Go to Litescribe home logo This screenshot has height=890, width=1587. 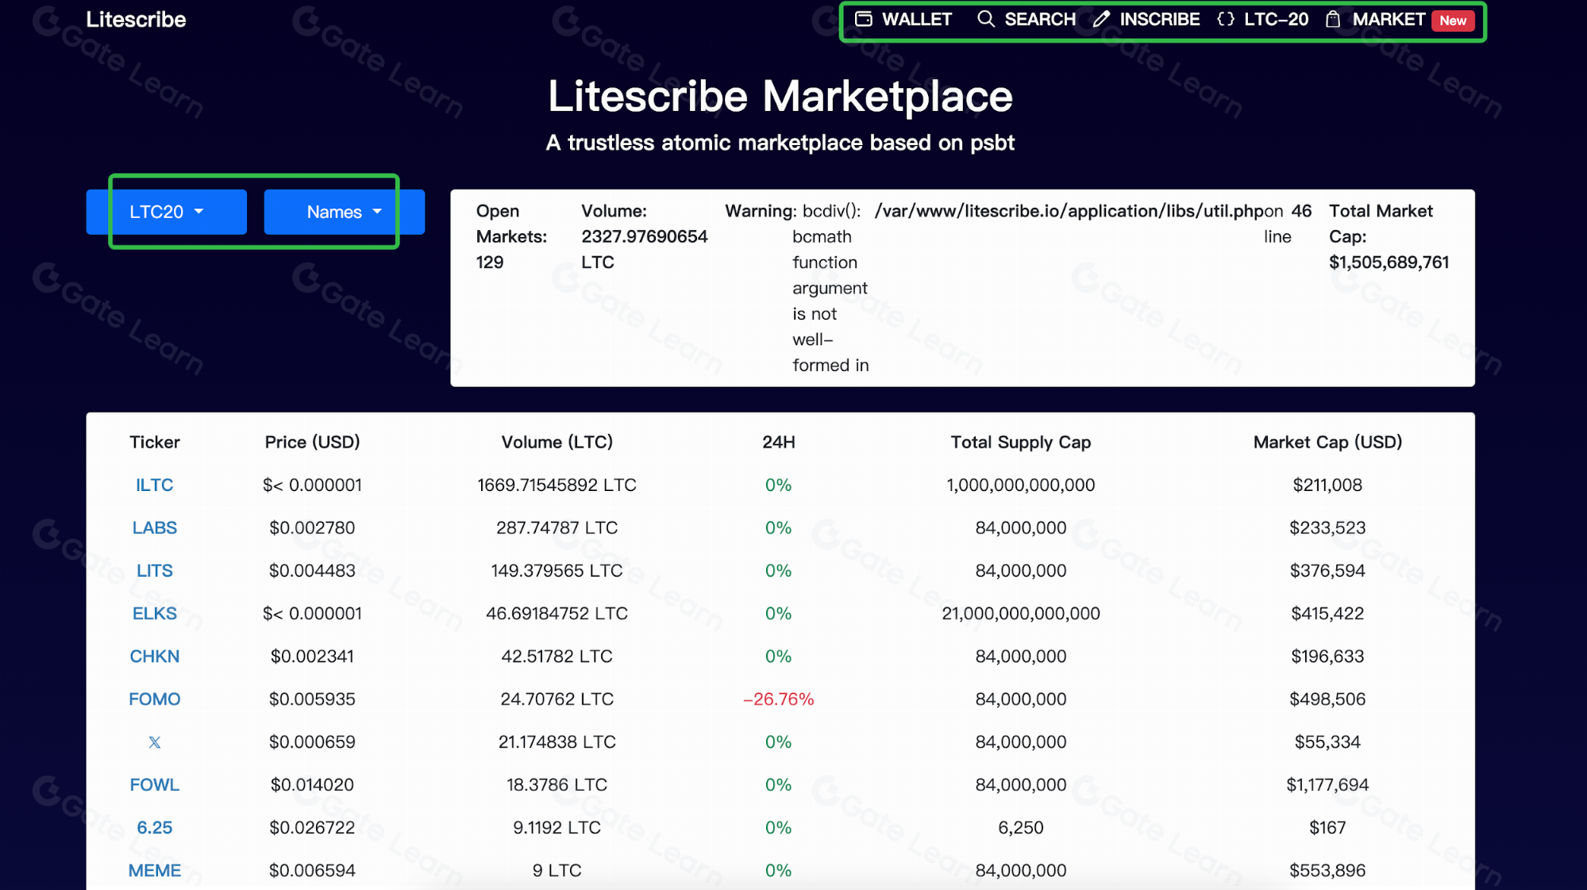(x=136, y=20)
